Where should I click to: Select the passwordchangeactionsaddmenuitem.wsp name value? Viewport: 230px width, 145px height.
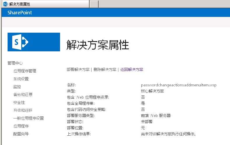[x=179, y=85]
